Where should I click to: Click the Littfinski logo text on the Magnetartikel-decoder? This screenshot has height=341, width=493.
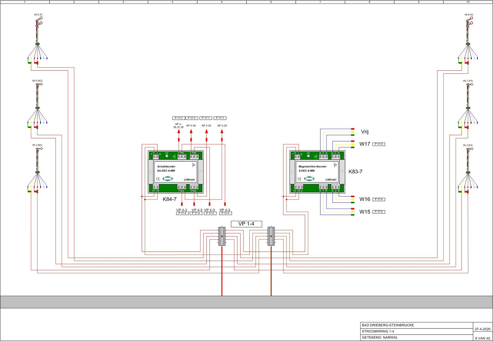click(331, 180)
